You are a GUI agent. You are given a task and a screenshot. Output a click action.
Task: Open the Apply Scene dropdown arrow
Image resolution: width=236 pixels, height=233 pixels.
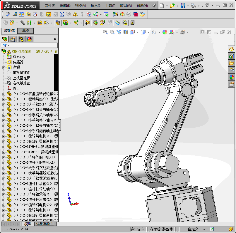[x=177, y=32]
